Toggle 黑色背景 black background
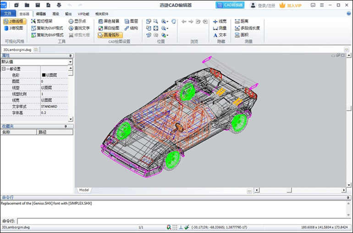Image resolution: width=353 pixels, height=233 pixels. [x=109, y=22]
